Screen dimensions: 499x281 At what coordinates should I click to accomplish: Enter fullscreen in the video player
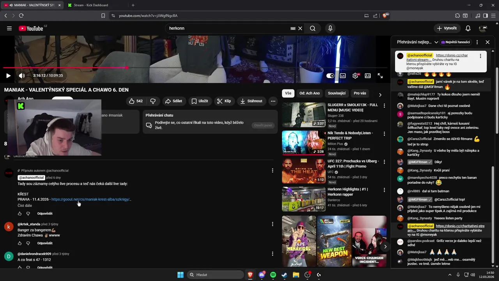[x=380, y=76]
